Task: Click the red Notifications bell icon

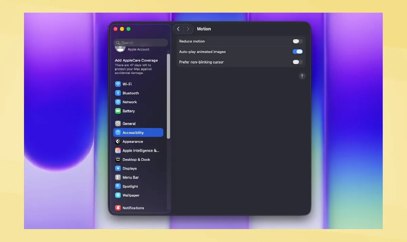Action: [x=118, y=208]
